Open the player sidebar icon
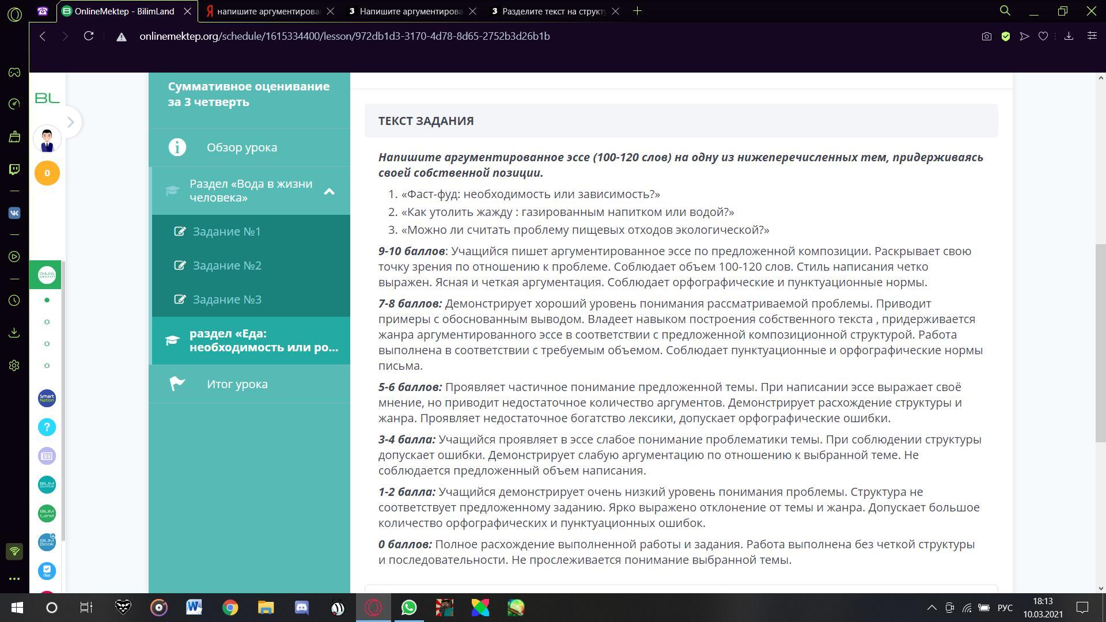 [14, 256]
